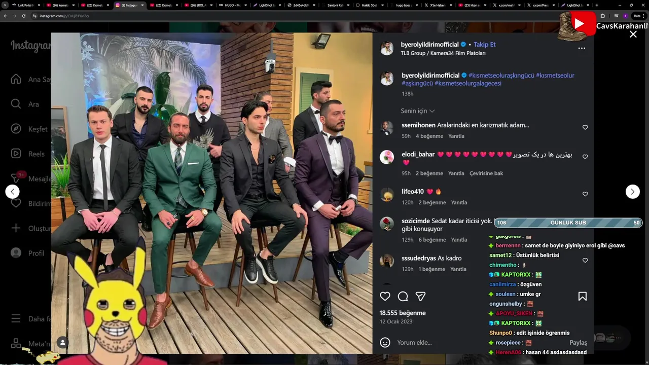Viewport: 649px width, 365px height.
Task: Save the post with the bookmark icon
Action: pos(583,296)
